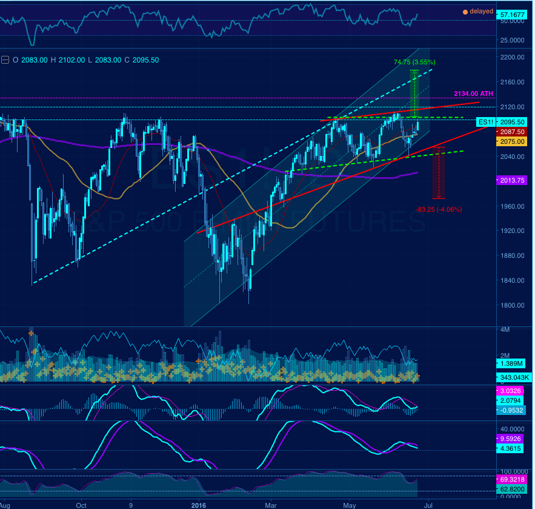This screenshot has height=509, width=535.
Task: Select the 62.8200 oscillator value label
Action: tap(512, 489)
